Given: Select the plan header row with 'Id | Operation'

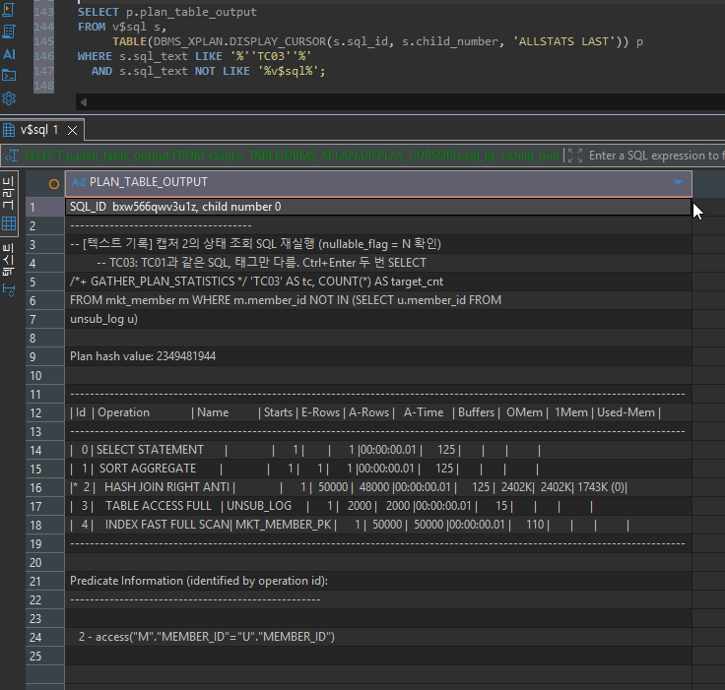Looking at the screenshot, I should (378, 412).
